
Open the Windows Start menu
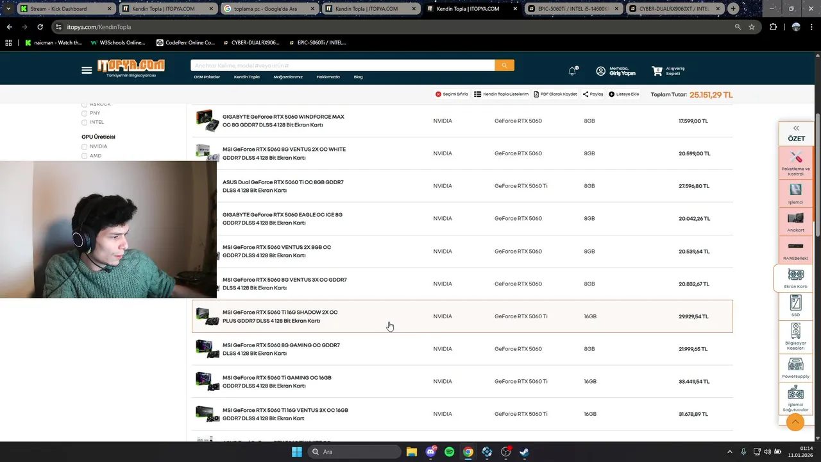pos(297,452)
